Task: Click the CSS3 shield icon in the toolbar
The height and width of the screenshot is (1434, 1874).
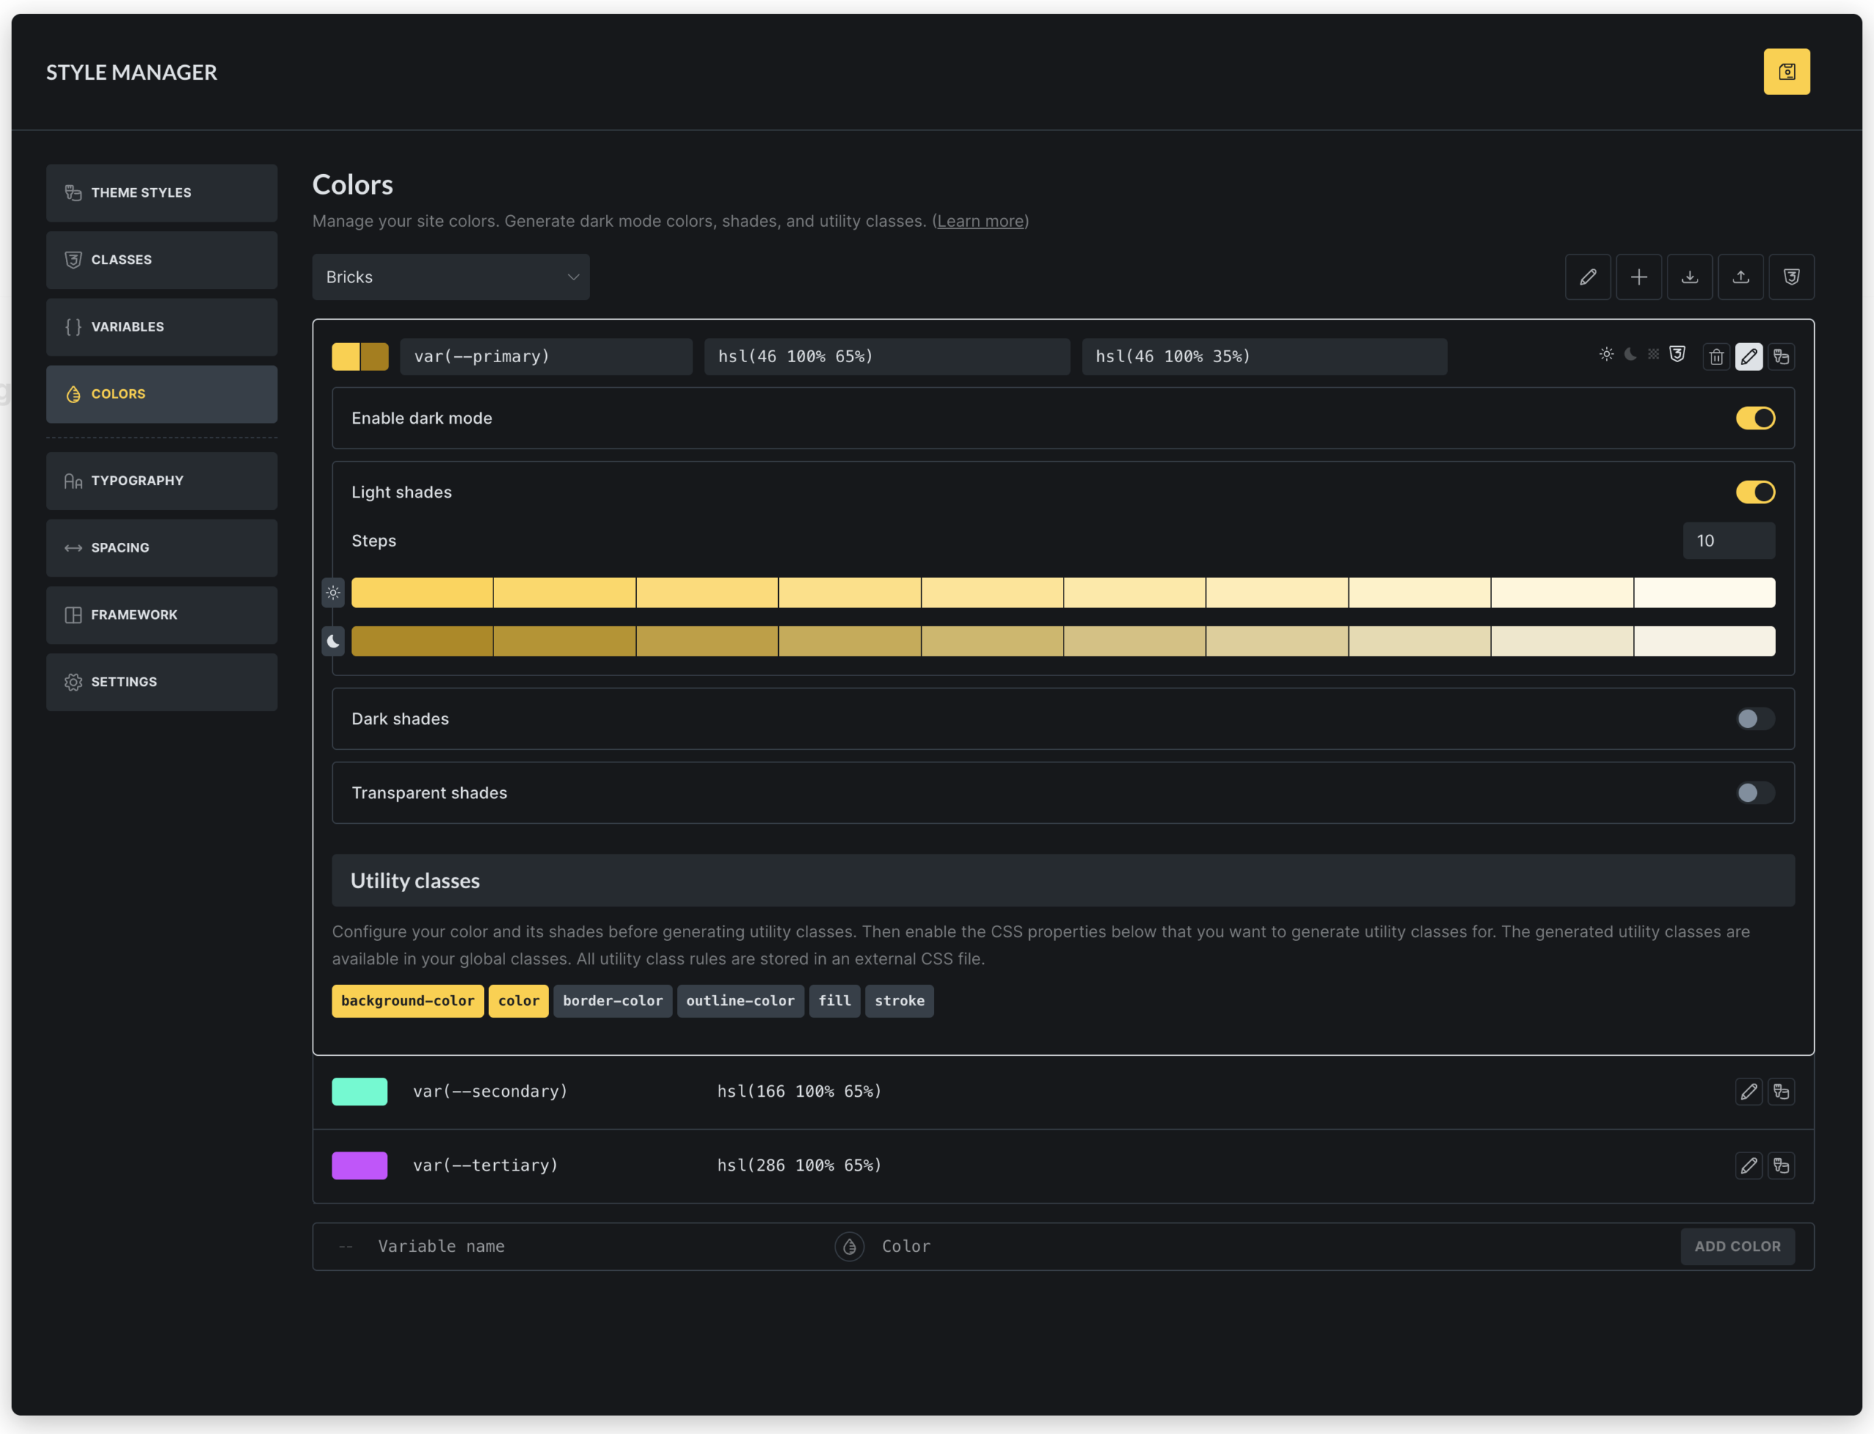Action: pyautogui.click(x=1791, y=277)
